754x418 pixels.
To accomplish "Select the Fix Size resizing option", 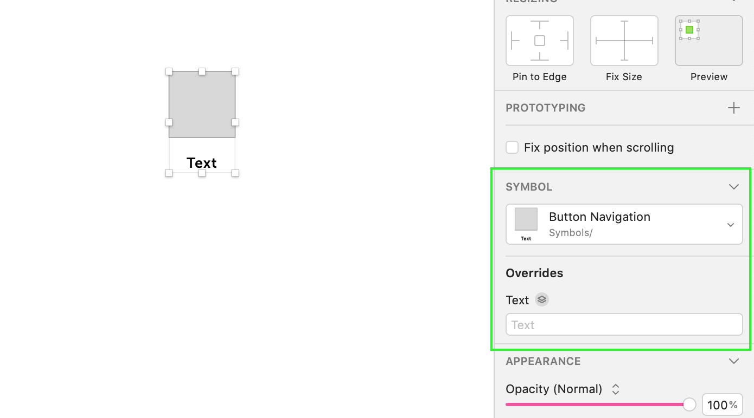I will coord(623,40).
